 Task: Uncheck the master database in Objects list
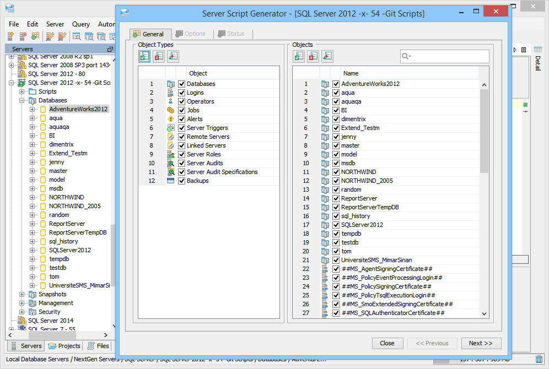point(336,145)
